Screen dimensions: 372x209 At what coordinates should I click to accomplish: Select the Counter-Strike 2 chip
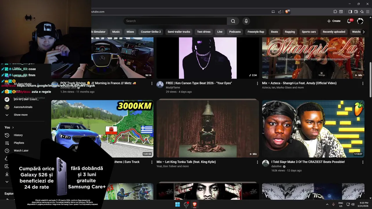pyautogui.click(x=151, y=32)
